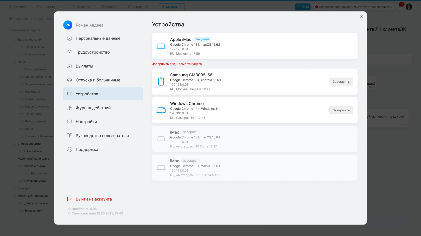Open Команда in top navigation

pyautogui.click(x=81, y=7)
